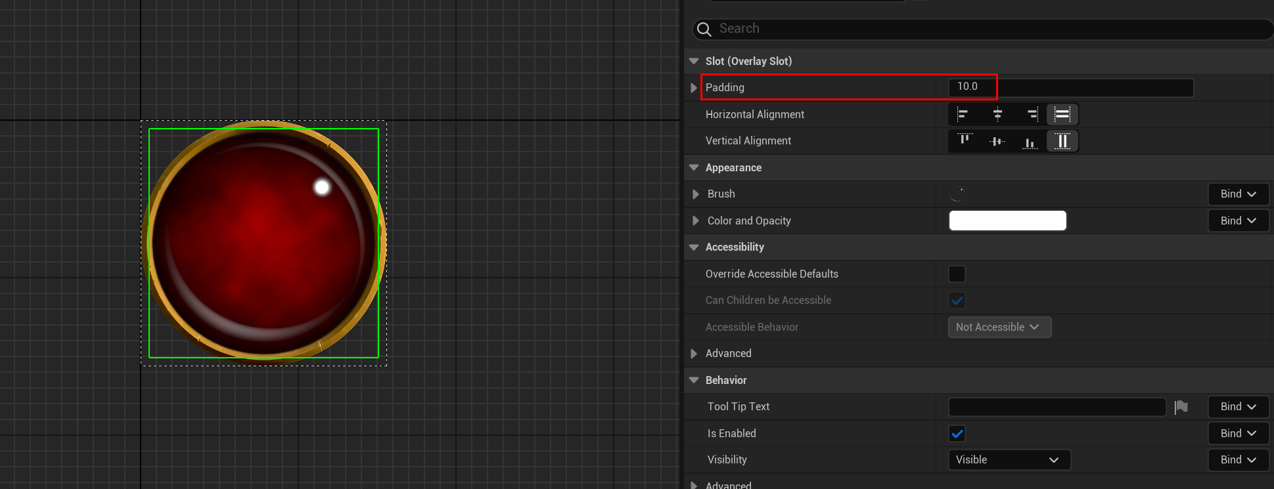The height and width of the screenshot is (489, 1274).
Task: Click the Tool Tip Text input field
Action: pos(1057,407)
